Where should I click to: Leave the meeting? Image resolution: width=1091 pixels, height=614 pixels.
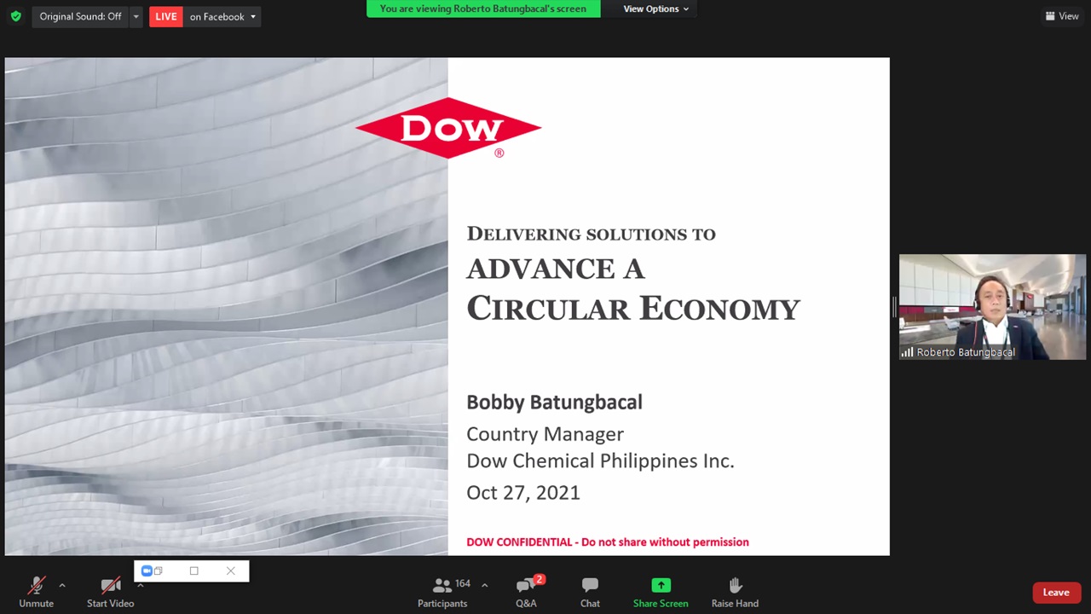click(x=1056, y=593)
